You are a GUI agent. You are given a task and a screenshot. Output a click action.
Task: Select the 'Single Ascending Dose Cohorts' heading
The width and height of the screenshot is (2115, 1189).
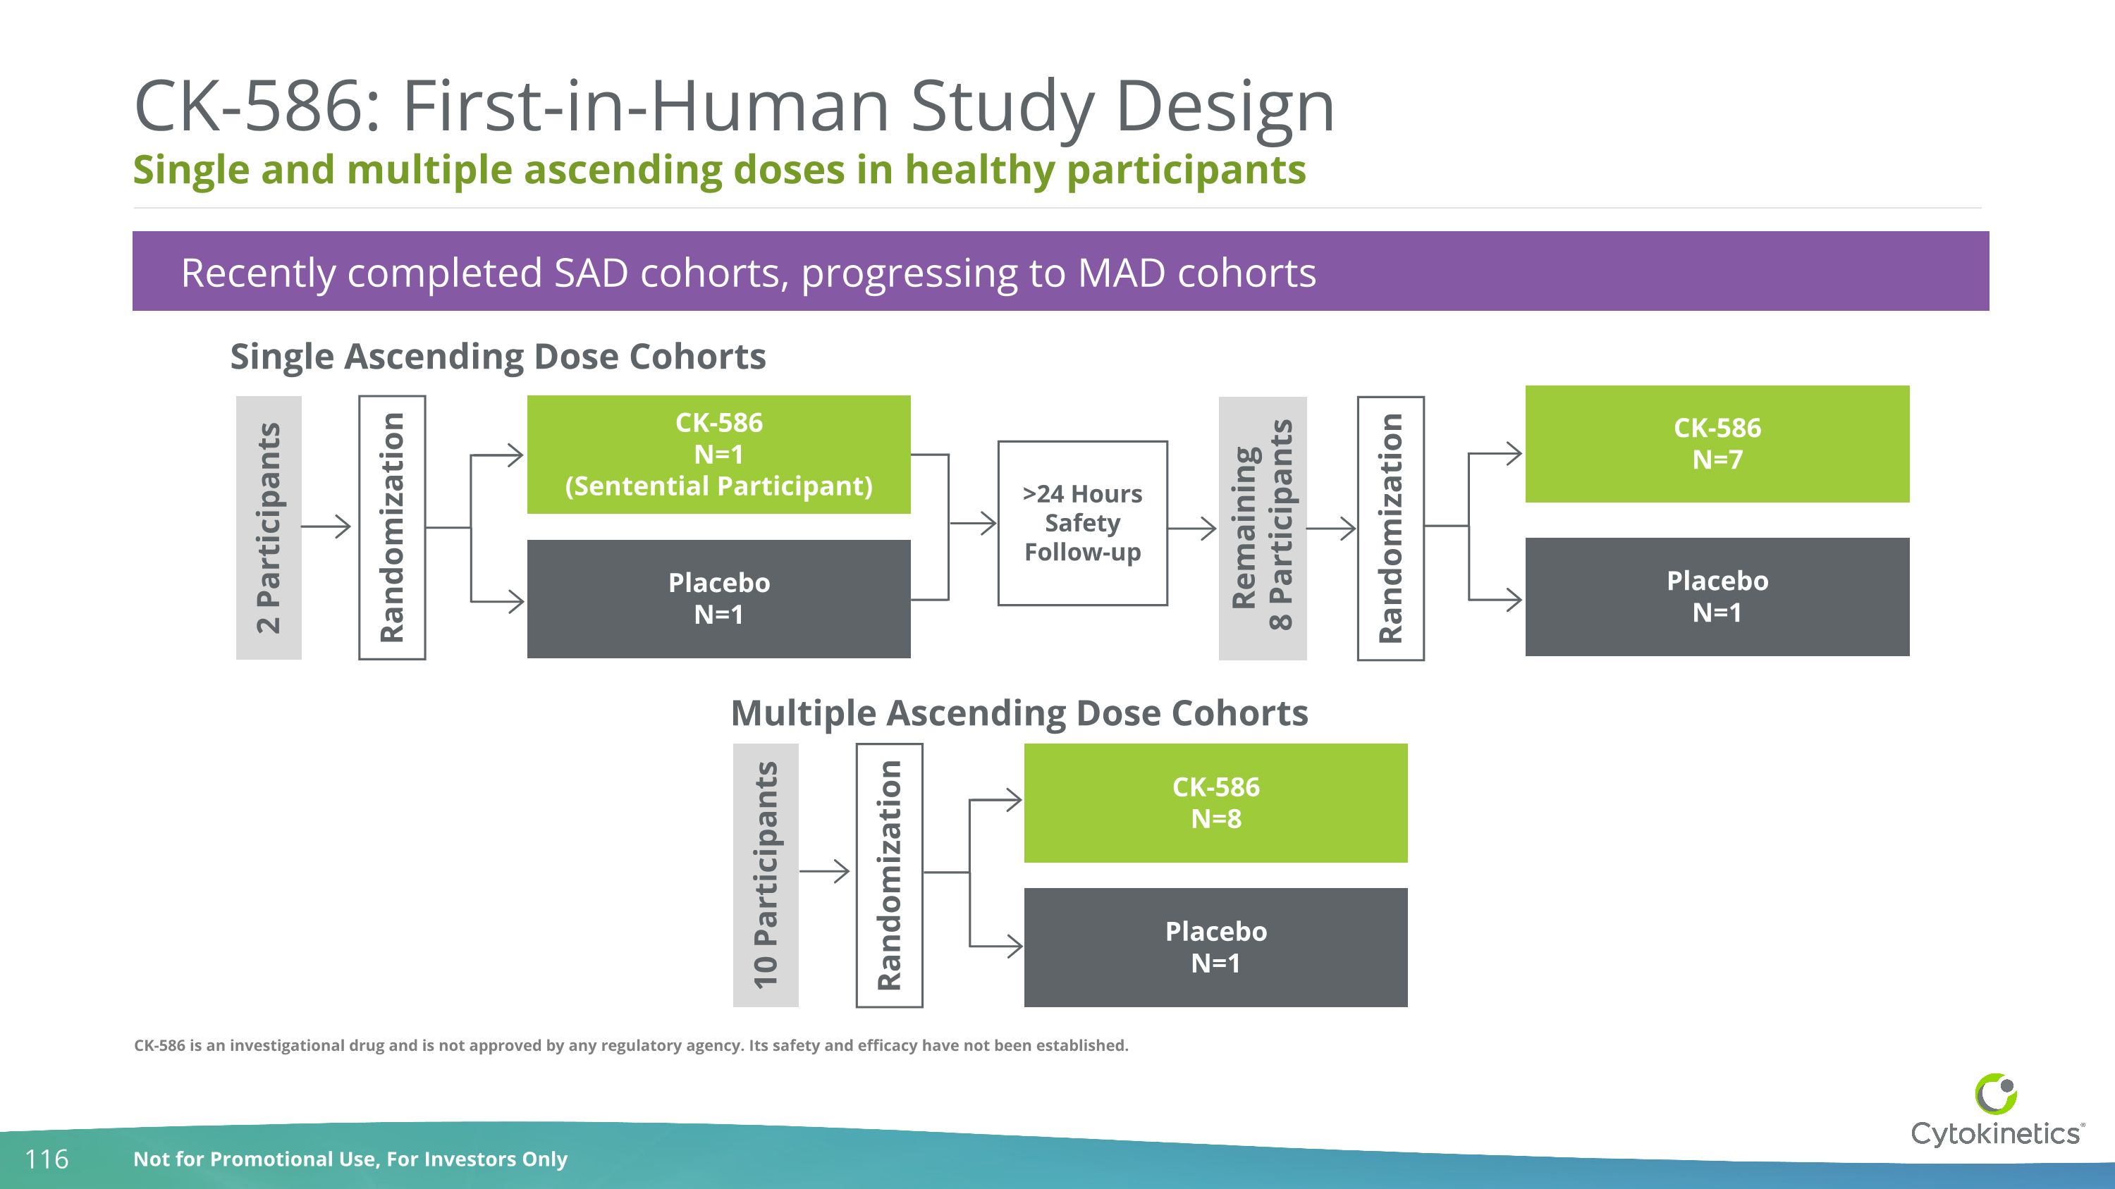click(498, 356)
